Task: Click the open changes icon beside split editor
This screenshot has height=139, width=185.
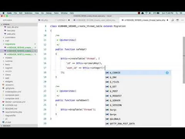Action: pyautogui.click(x=173, y=20)
